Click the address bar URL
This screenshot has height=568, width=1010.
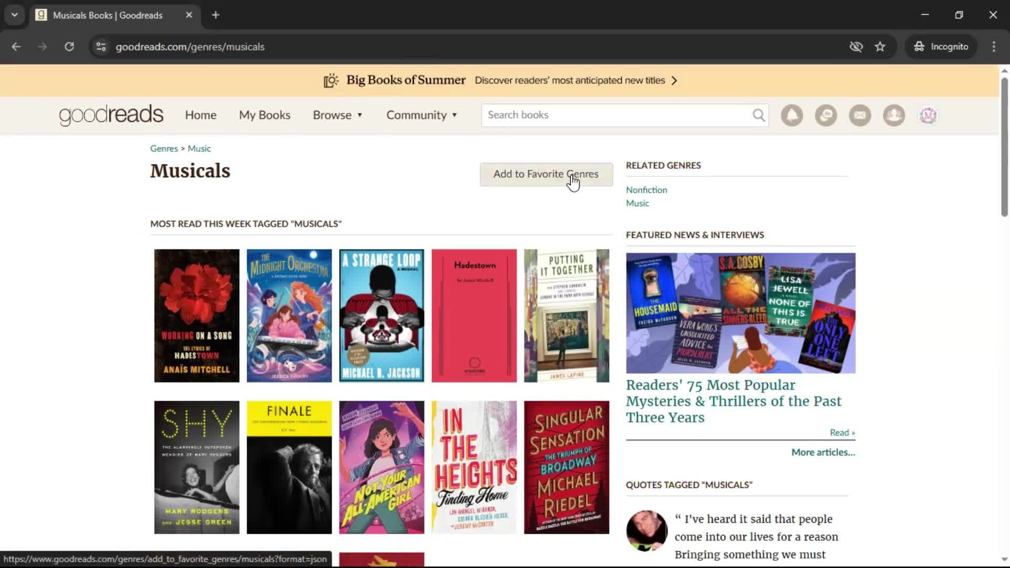pyautogui.click(x=190, y=47)
